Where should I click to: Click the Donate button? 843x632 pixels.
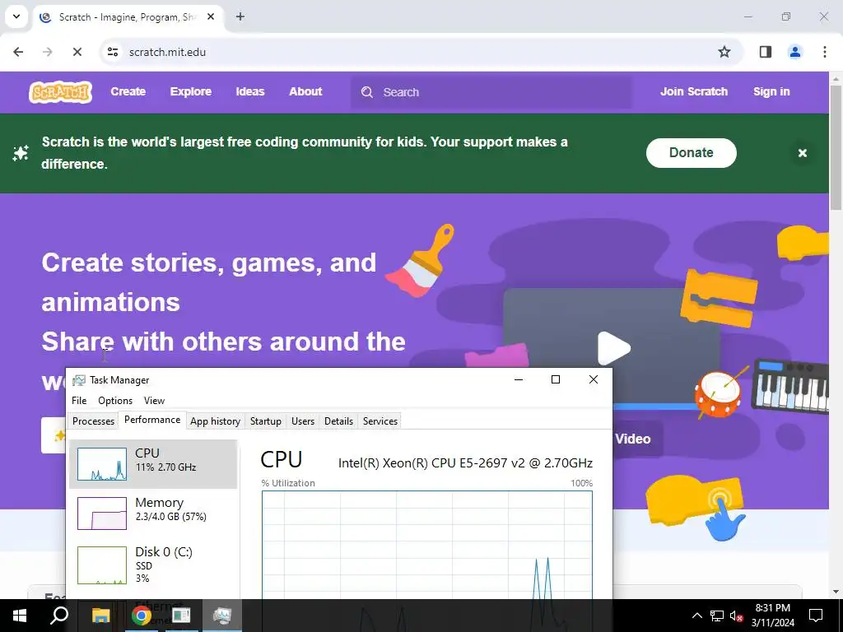coord(691,152)
